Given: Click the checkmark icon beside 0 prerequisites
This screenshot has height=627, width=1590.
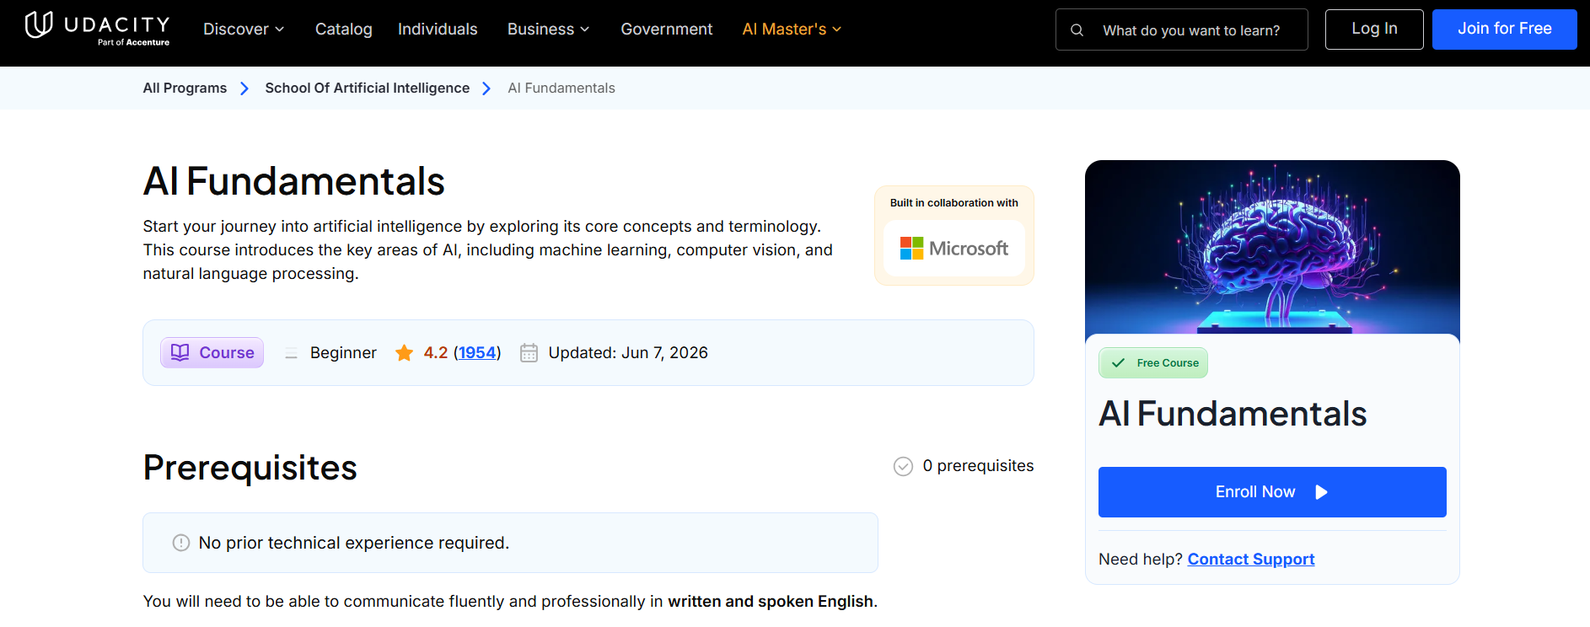Looking at the screenshot, I should pos(903,466).
